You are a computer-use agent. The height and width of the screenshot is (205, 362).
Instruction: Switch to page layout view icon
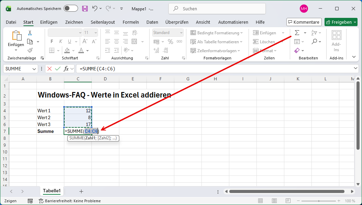click(x=274, y=201)
